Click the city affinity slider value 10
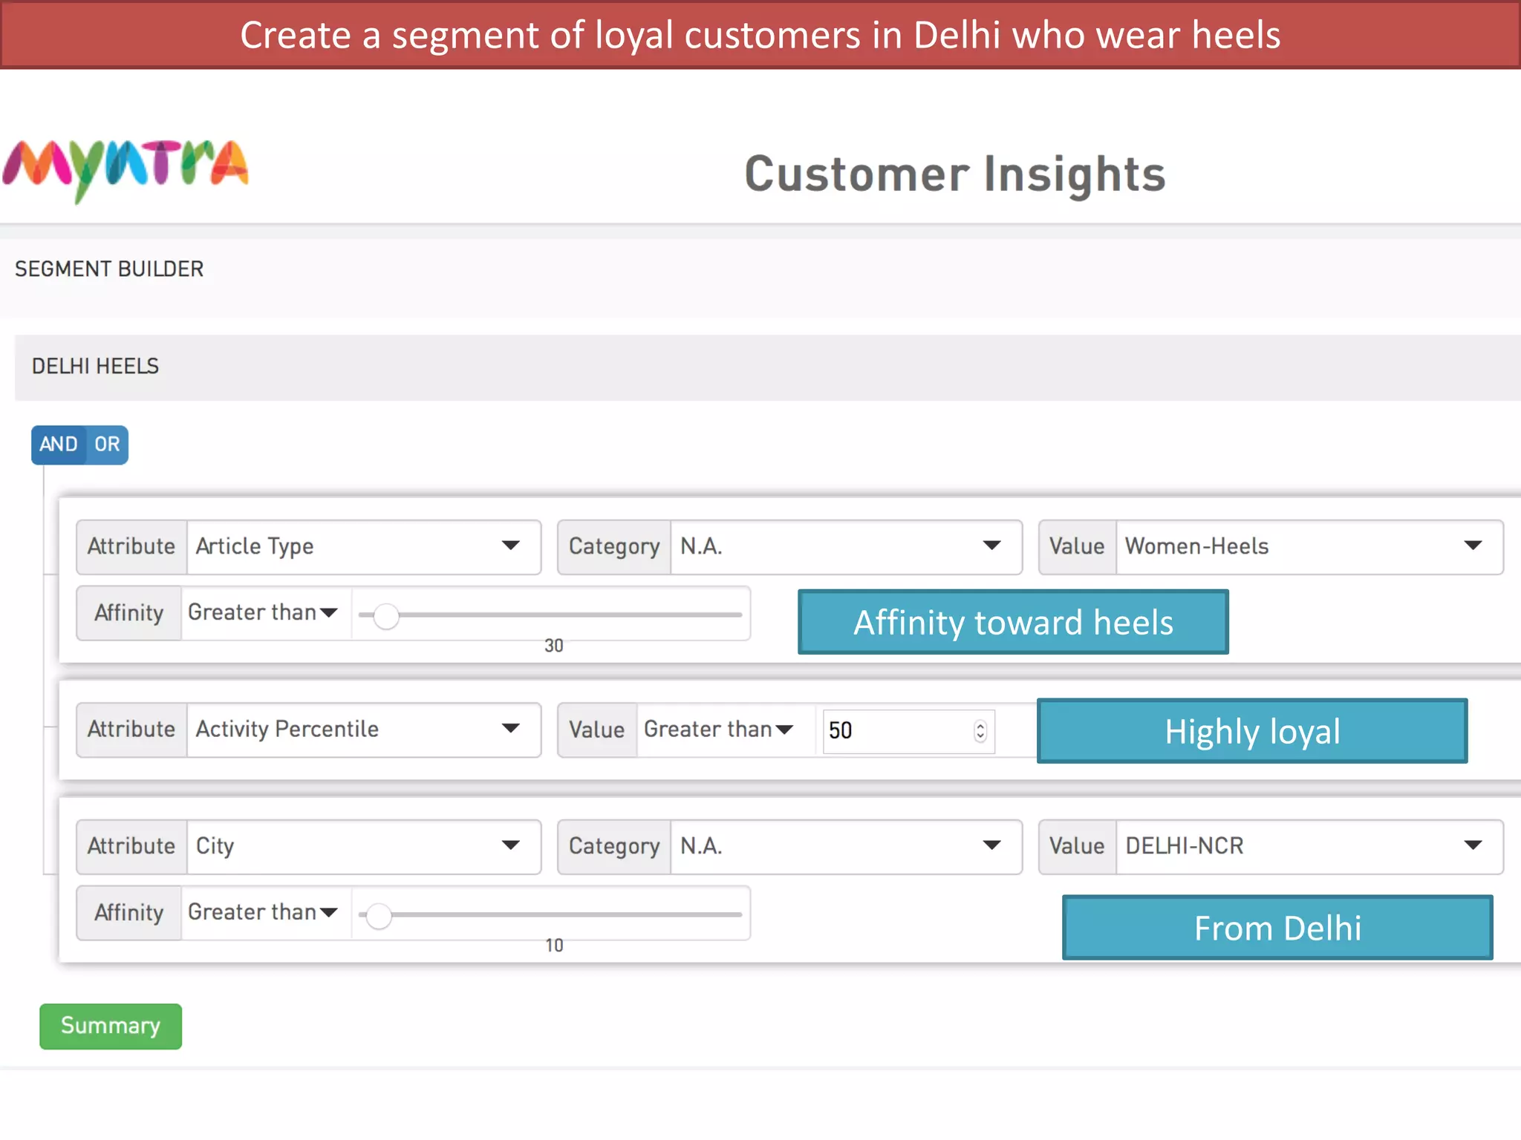 click(554, 946)
